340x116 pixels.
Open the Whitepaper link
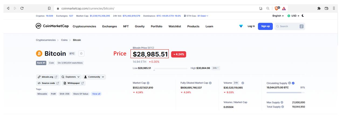[74, 83]
